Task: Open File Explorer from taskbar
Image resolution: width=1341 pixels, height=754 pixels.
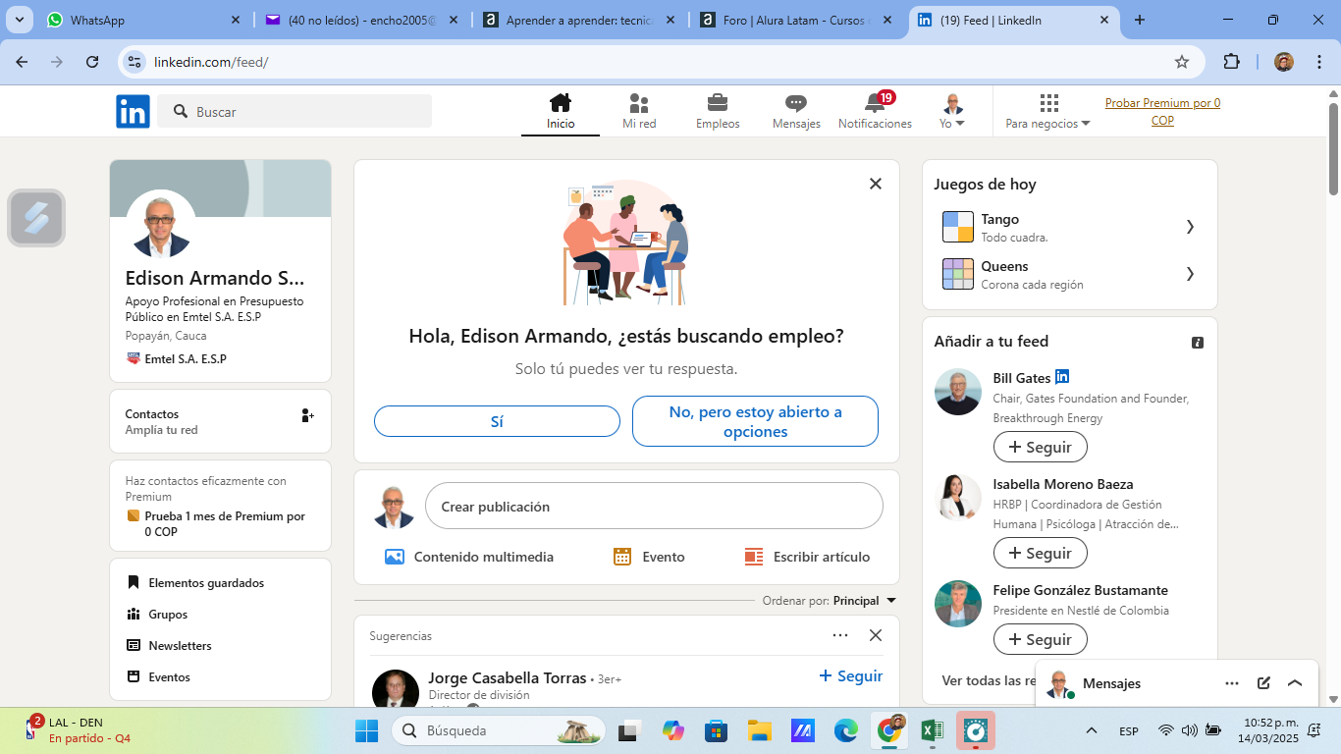Action: pos(759,730)
